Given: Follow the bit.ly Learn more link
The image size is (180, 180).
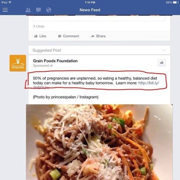Looking at the screenshot, I should tap(149, 83).
